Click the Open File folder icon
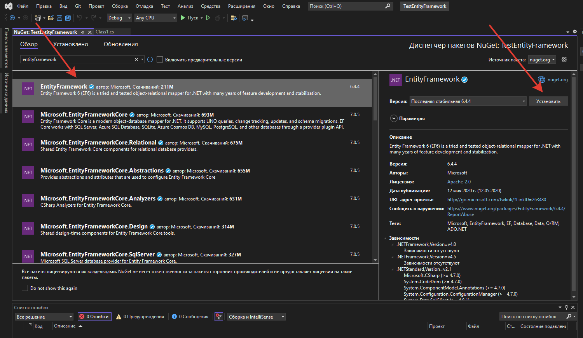This screenshot has height=338, width=583. coord(51,18)
